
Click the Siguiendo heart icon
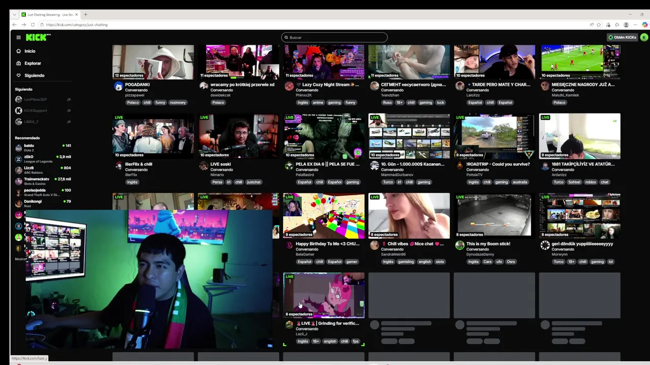point(19,76)
